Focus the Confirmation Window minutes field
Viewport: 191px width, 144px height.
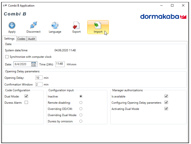pos(39,84)
